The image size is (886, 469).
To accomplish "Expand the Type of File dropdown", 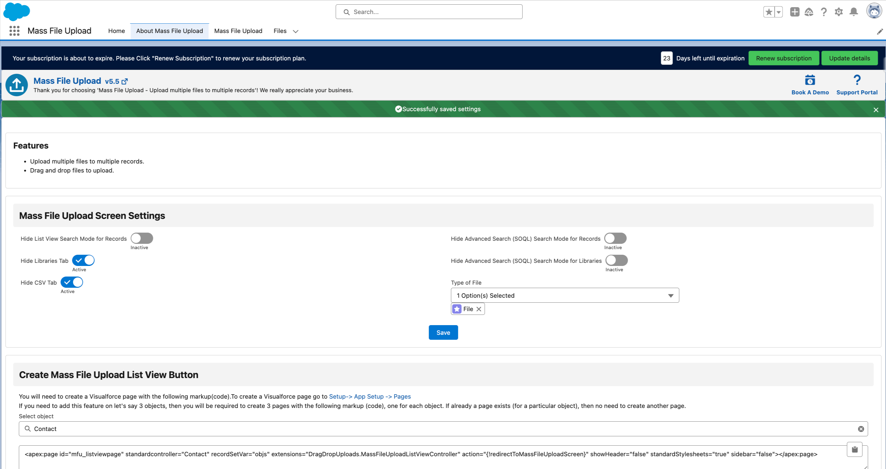I will click(565, 295).
